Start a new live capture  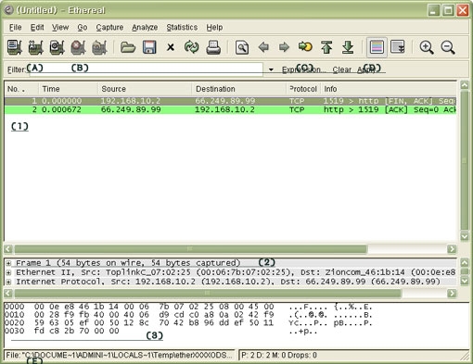click(57, 47)
